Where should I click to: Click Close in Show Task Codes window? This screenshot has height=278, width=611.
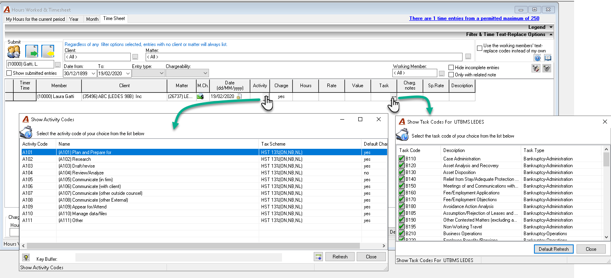click(591, 249)
